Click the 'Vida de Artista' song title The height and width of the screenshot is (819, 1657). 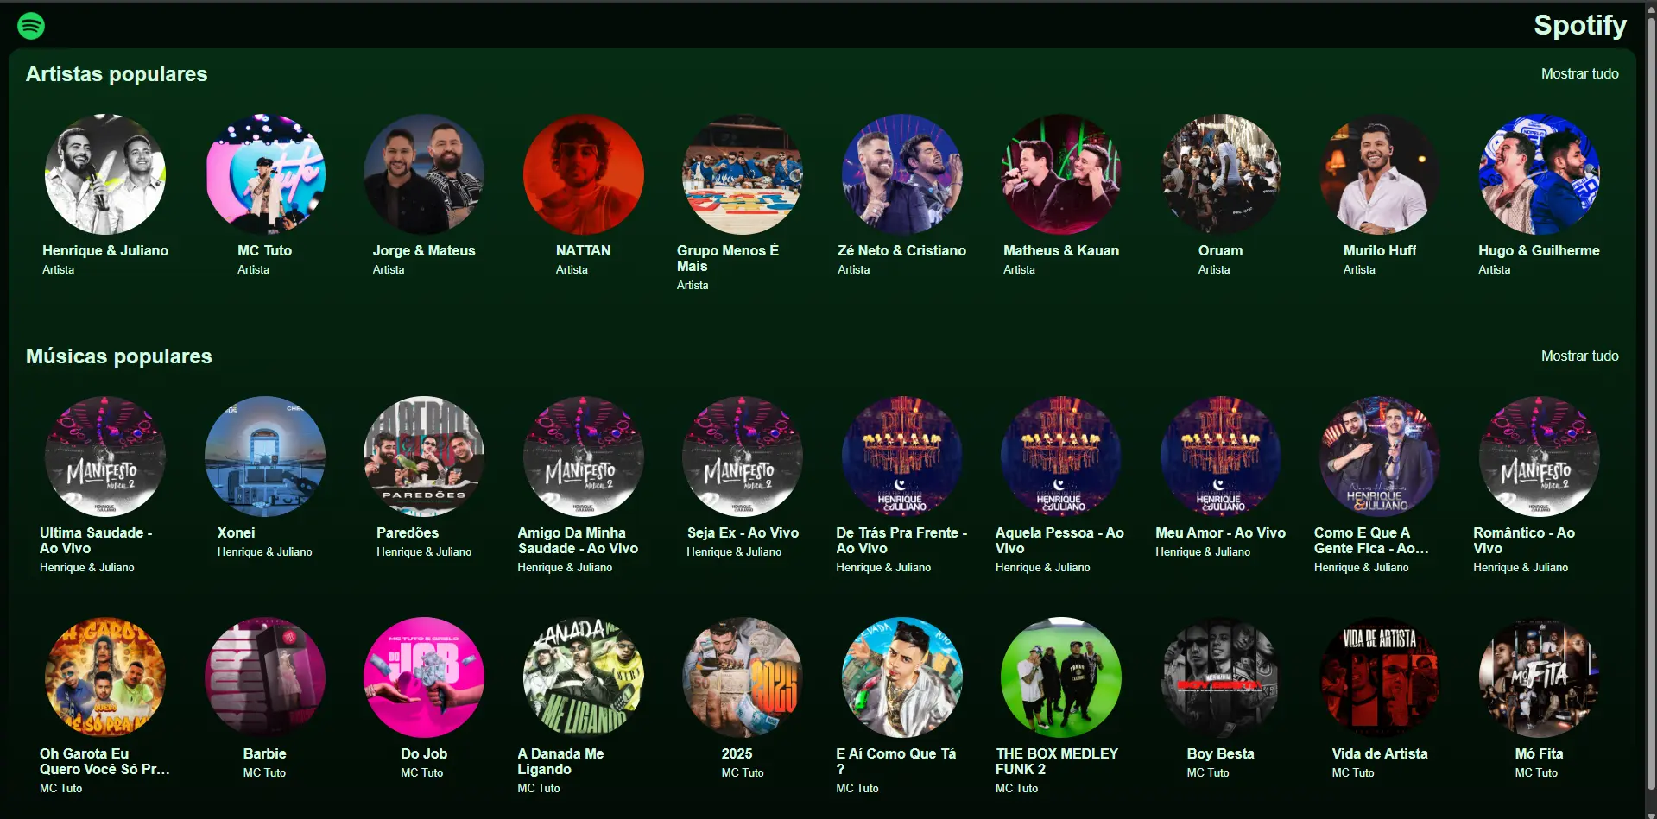(x=1380, y=754)
